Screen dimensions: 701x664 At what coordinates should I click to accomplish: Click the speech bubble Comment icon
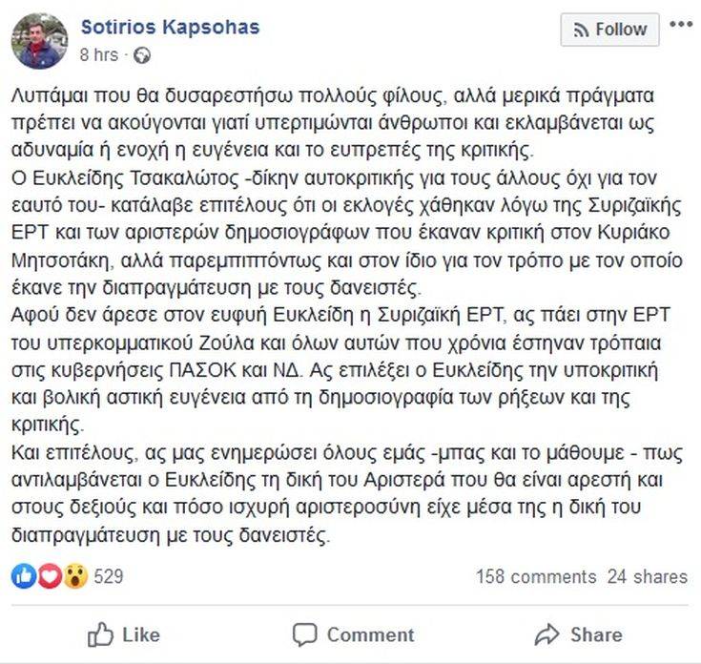click(x=304, y=634)
